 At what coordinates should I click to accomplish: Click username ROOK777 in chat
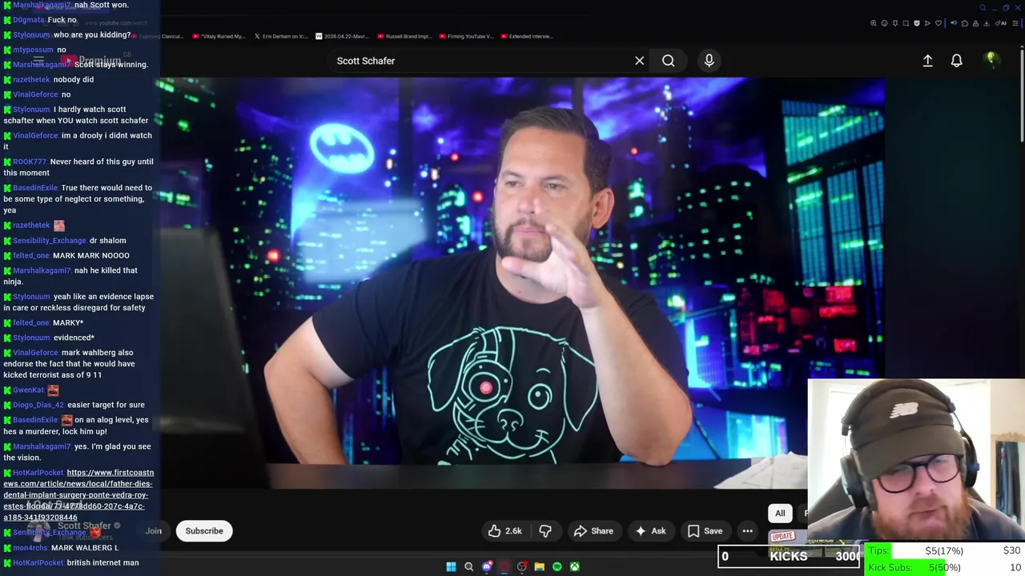point(29,162)
